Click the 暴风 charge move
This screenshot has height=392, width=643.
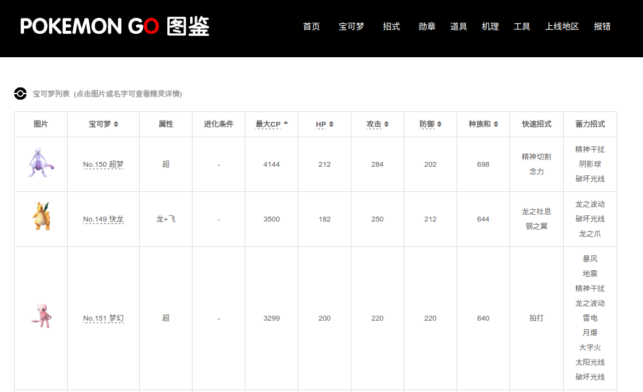click(589, 258)
